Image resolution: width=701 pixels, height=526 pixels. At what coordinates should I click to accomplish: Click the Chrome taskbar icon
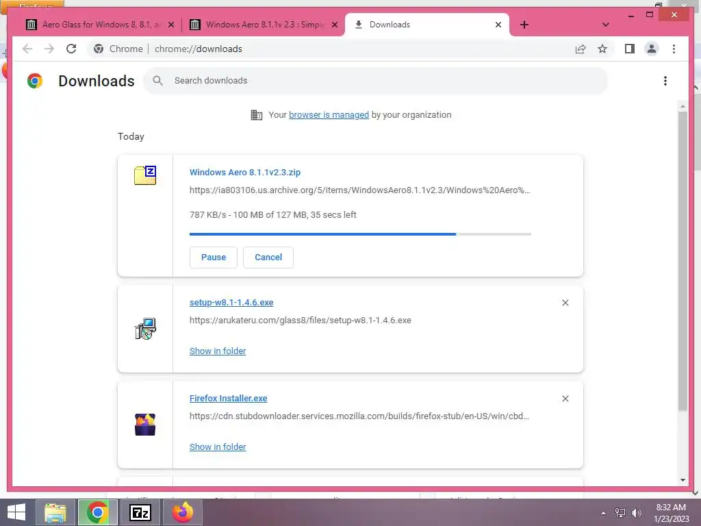tap(97, 512)
